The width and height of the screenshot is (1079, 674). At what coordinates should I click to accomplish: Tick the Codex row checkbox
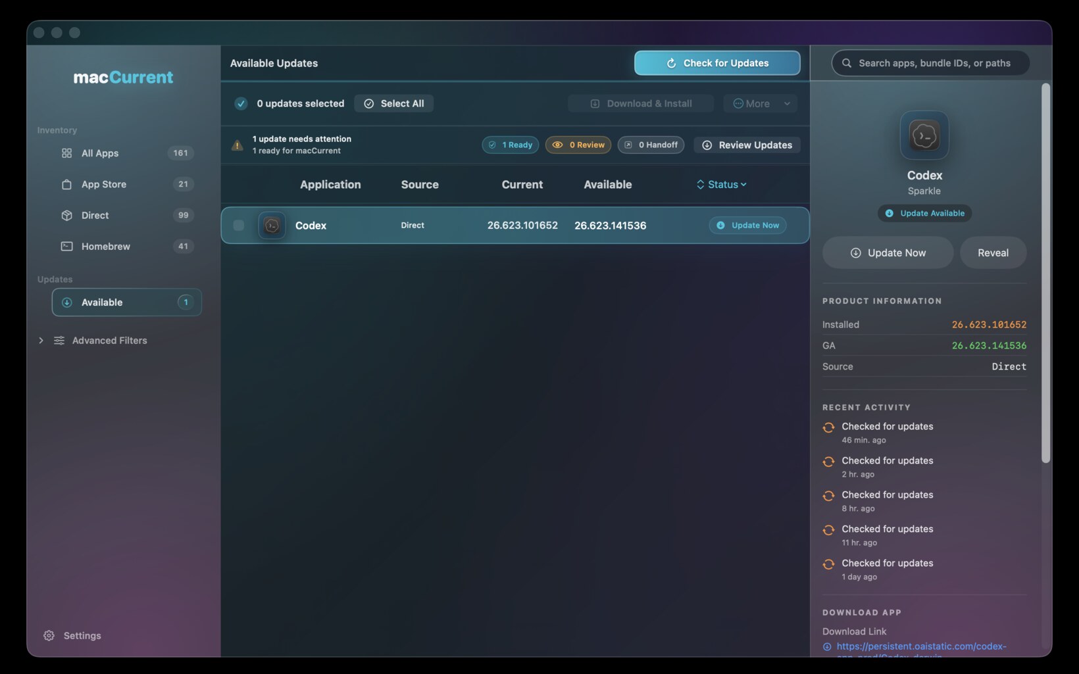(x=238, y=226)
